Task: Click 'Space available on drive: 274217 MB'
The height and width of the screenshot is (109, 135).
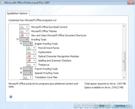Action: [x=104, y=87]
